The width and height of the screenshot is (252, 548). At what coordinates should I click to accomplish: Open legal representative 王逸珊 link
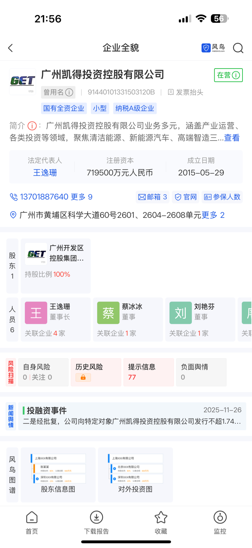click(45, 173)
